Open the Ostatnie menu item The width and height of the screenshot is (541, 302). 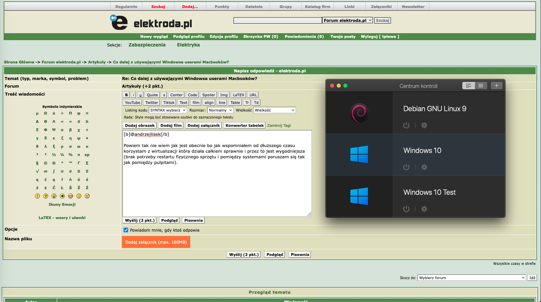[x=254, y=7]
